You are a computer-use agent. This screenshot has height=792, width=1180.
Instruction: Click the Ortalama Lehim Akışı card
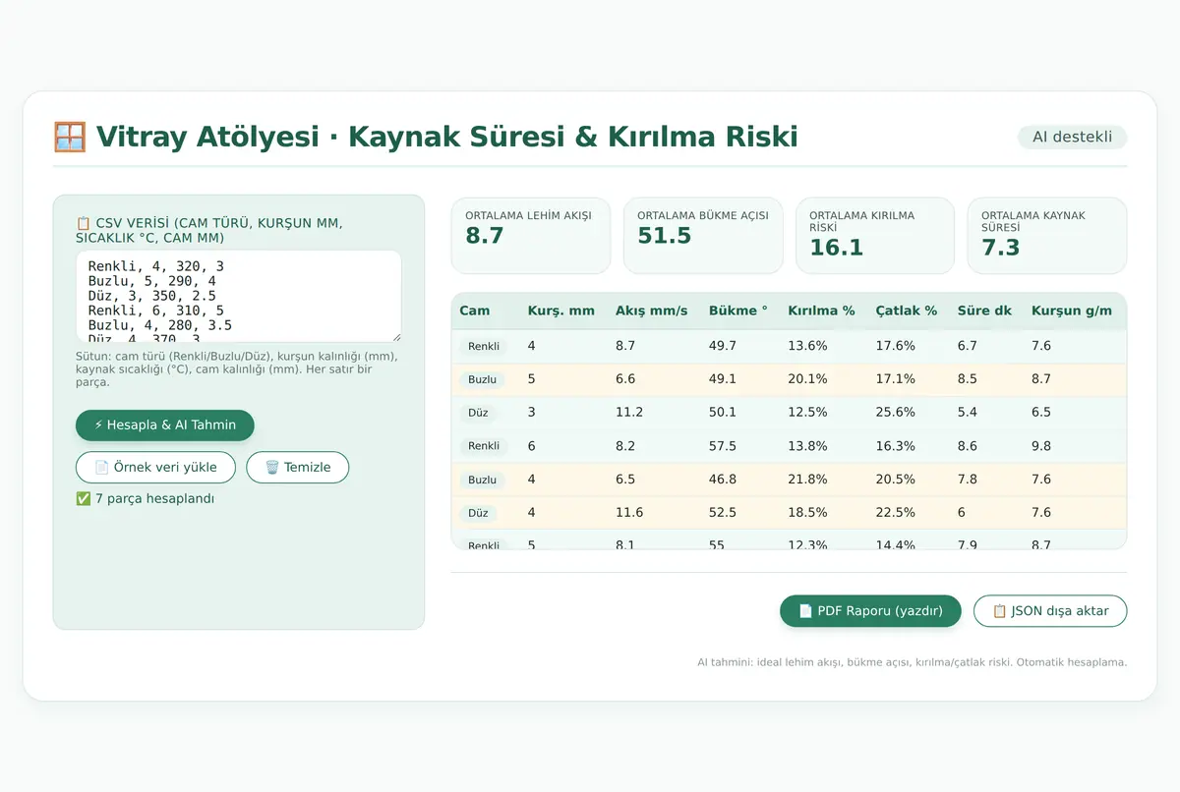531,236
